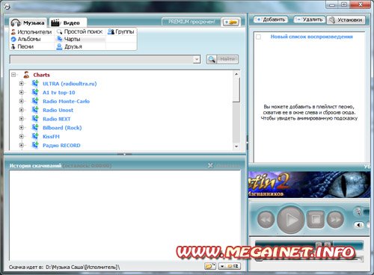
Task: Choose Простой поиск option
Action: [80, 31]
